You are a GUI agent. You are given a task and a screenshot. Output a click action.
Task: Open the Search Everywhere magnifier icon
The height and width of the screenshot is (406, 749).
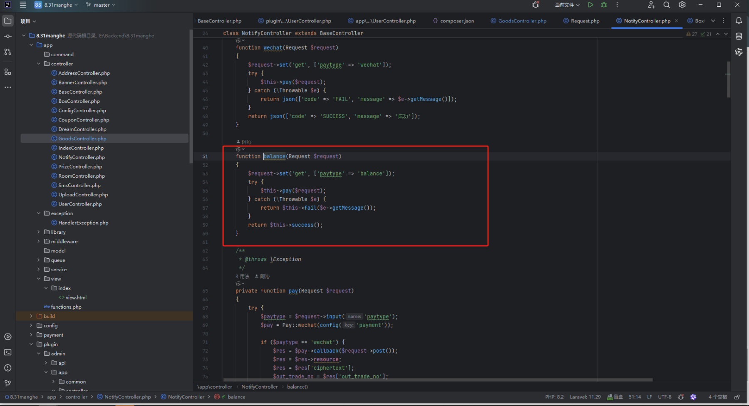tap(667, 5)
